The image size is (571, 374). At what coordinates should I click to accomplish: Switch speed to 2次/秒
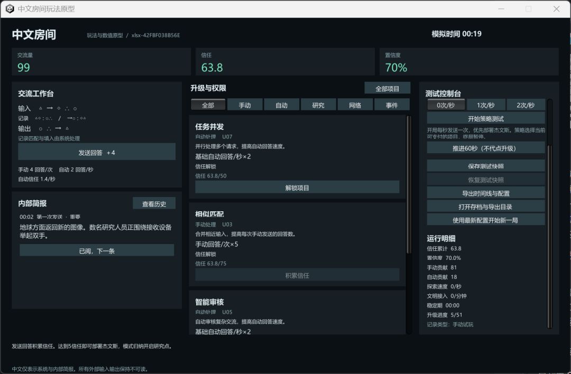[526, 105]
